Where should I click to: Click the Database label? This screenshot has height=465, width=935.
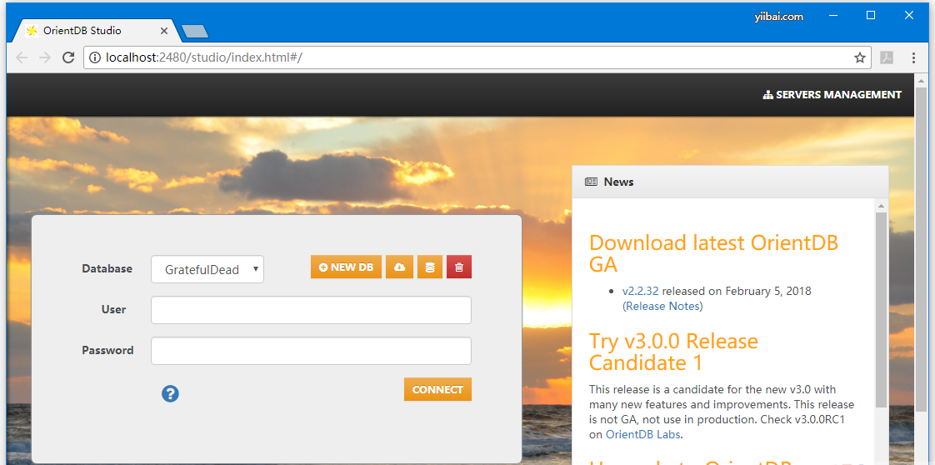(x=107, y=268)
